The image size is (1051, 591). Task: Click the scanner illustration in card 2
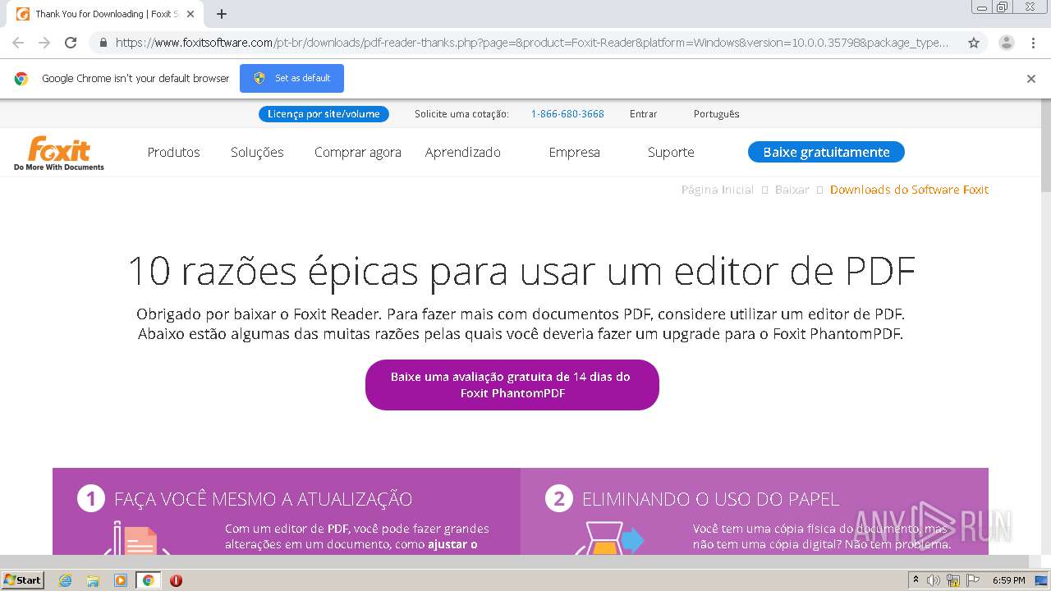(609, 538)
